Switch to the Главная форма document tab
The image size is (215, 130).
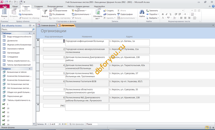coord(47,26)
